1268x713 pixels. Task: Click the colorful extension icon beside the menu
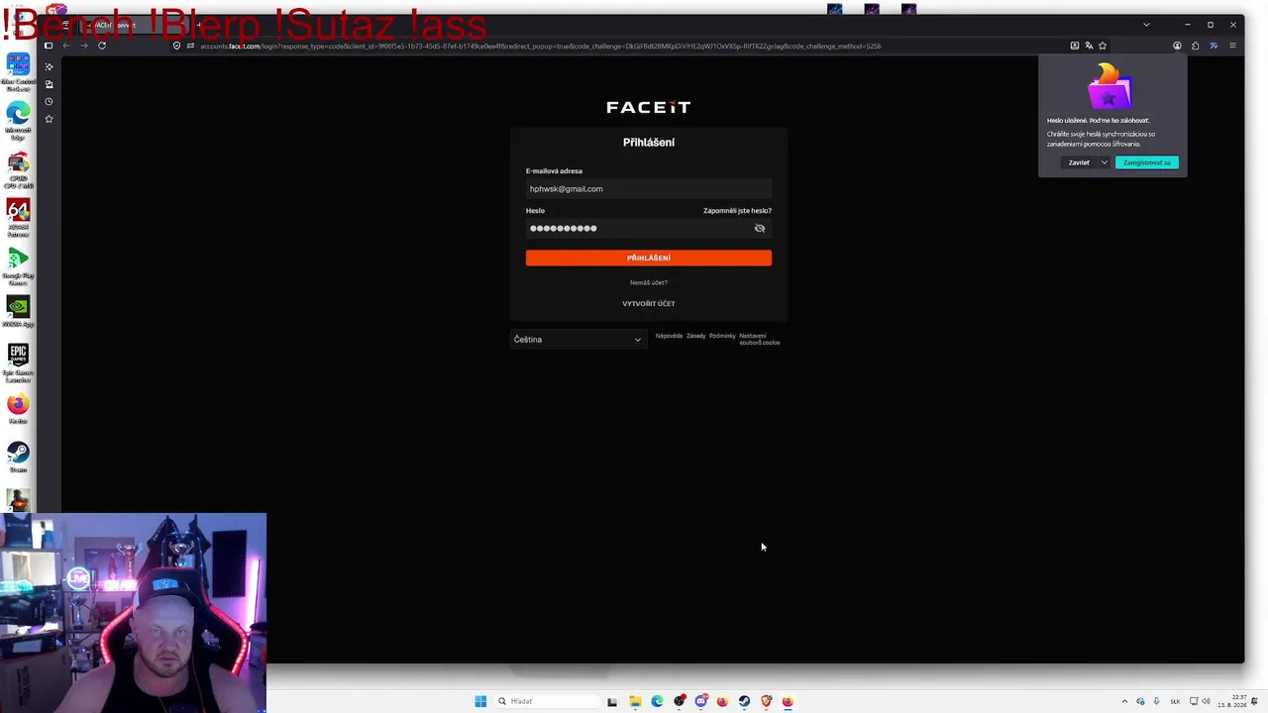pyautogui.click(x=1214, y=46)
